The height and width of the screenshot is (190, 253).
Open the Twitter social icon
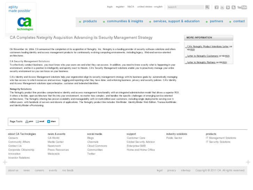click(x=222, y=7)
